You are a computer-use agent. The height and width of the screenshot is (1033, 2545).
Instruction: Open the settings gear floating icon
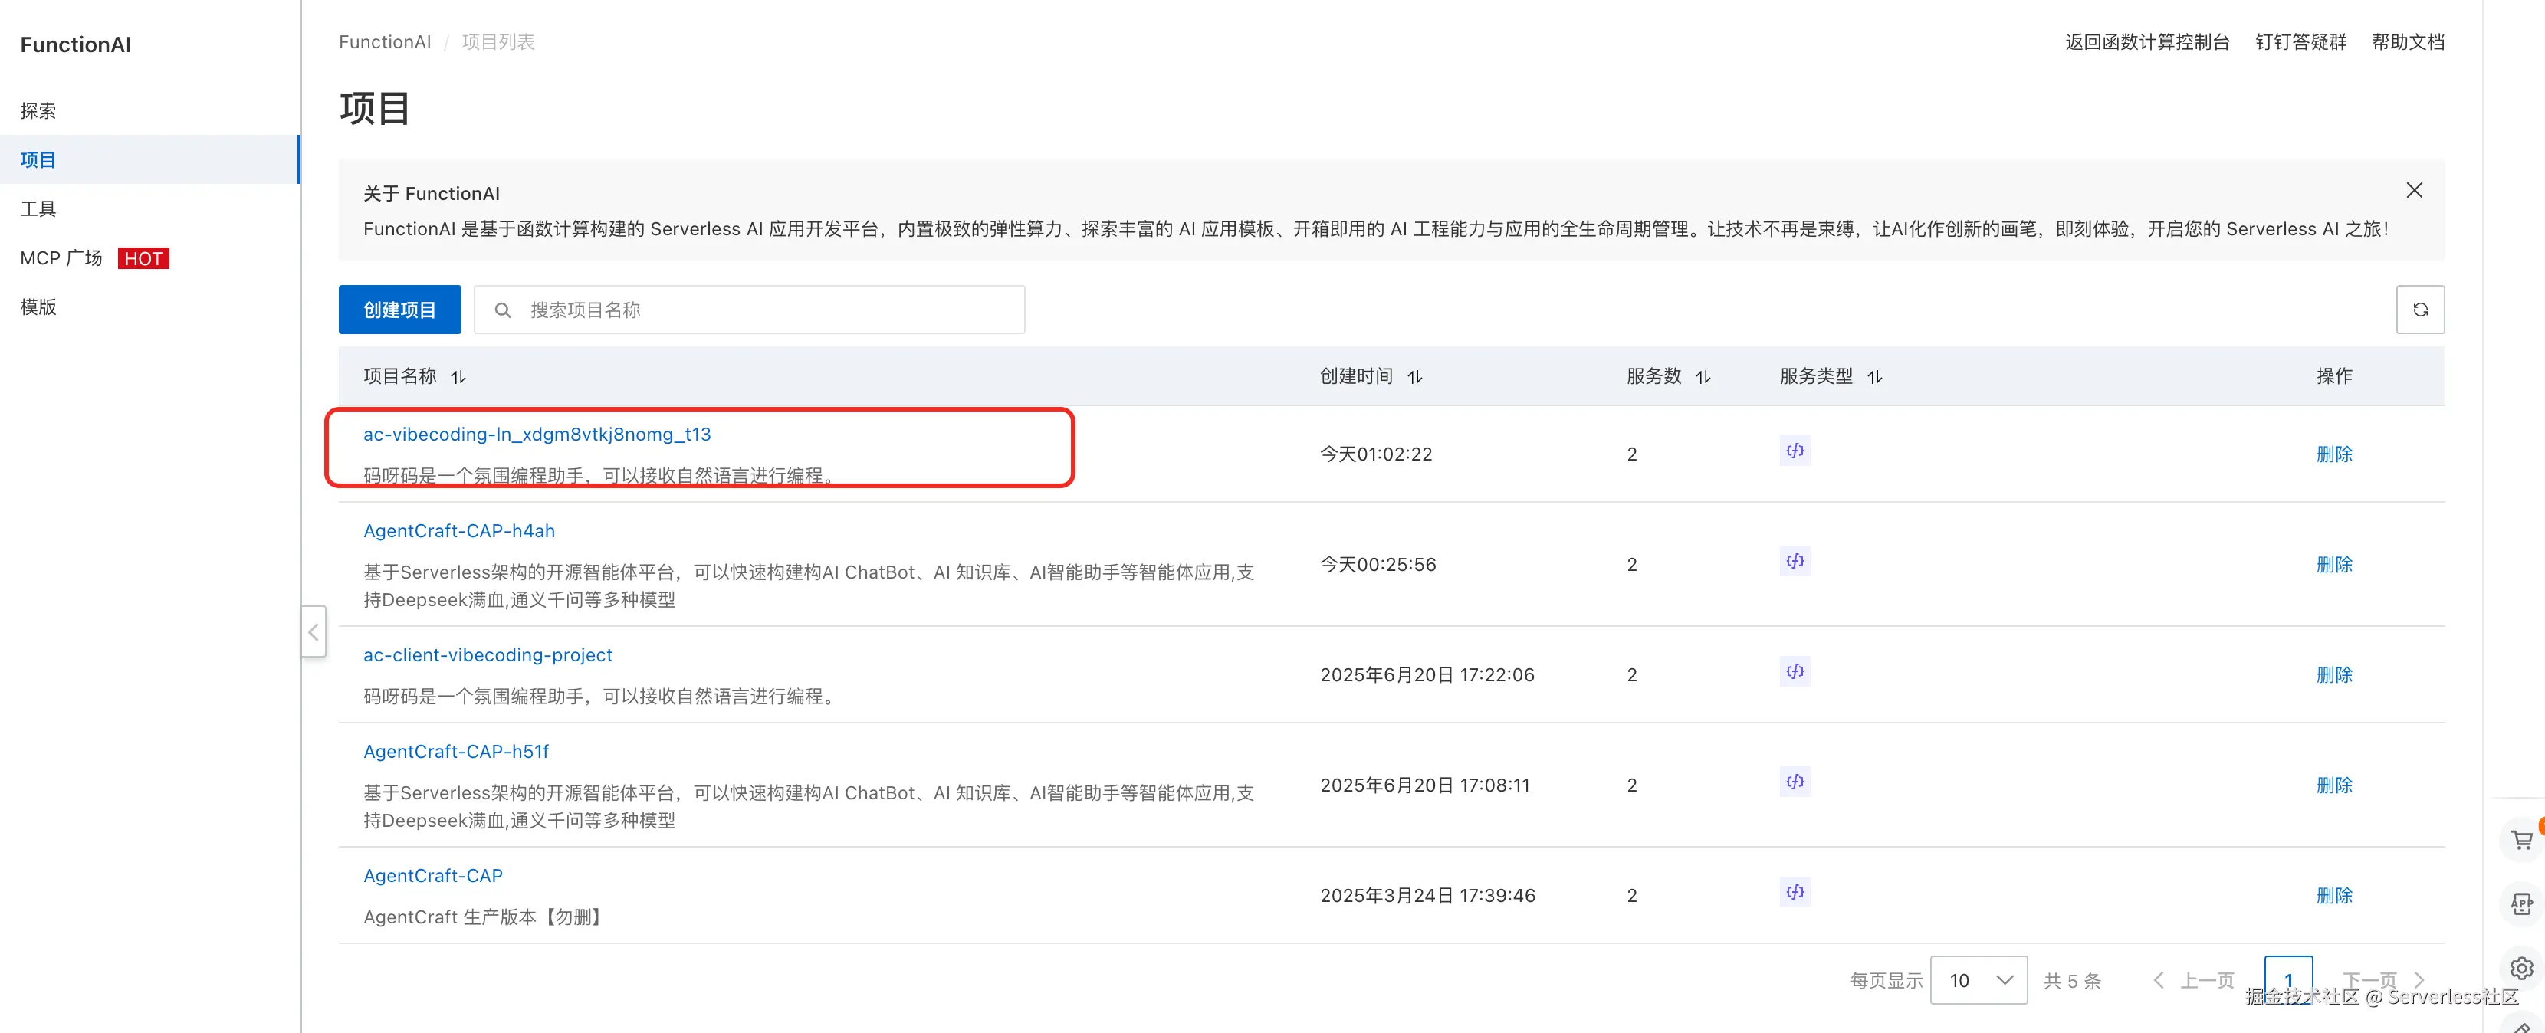(x=2521, y=968)
